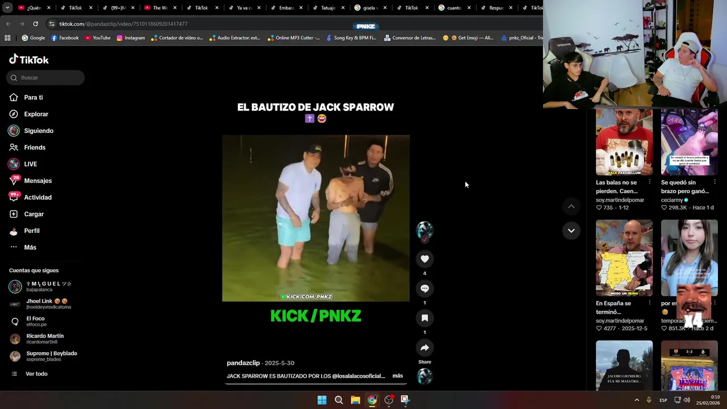Open the Para ti feed
This screenshot has height=409, width=727.
coord(33,97)
